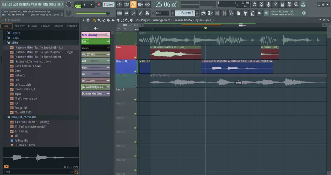Toggle step editing mode icon

tap(134, 13)
